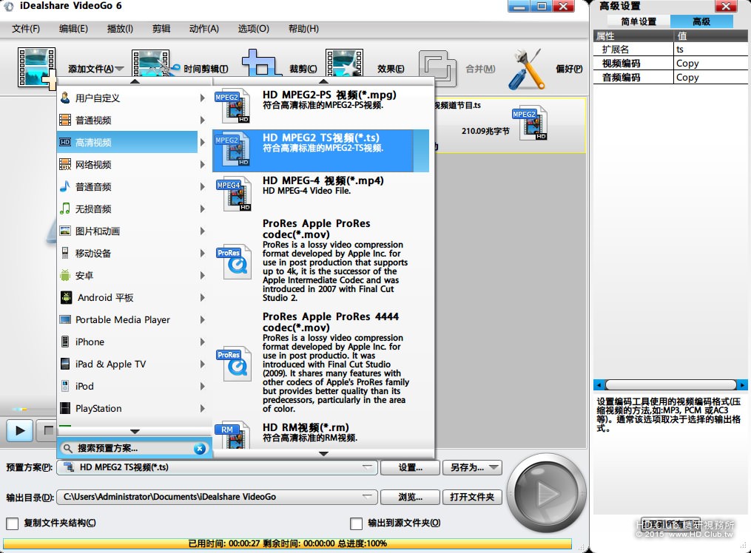Click the HD MPEG2-PS format icon
The image size is (751, 553).
(233, 106)
